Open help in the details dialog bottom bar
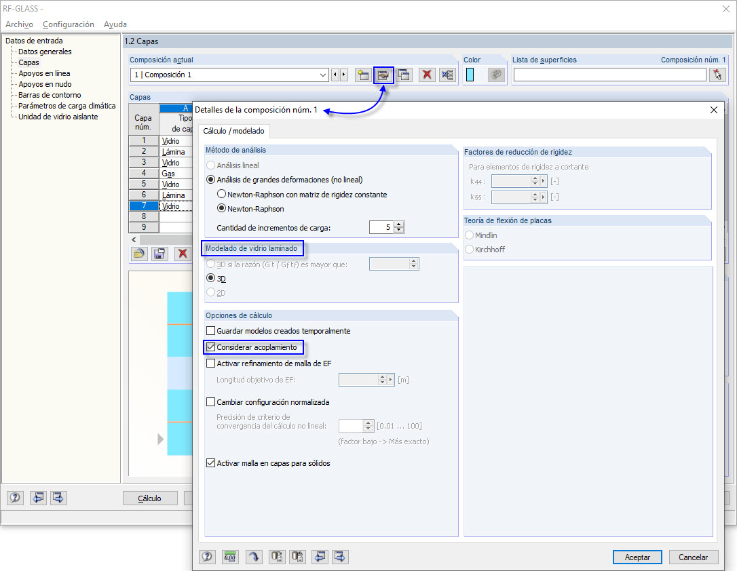 [x=207, y=557]
